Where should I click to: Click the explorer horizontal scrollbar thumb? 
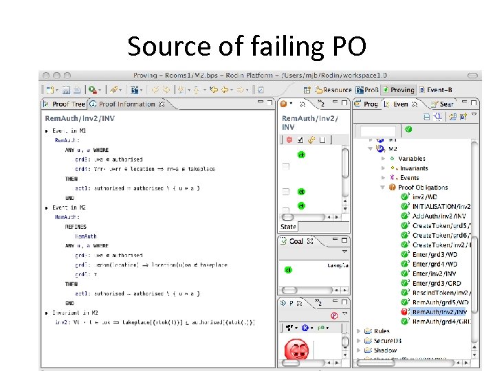click(x=375, y=363)
